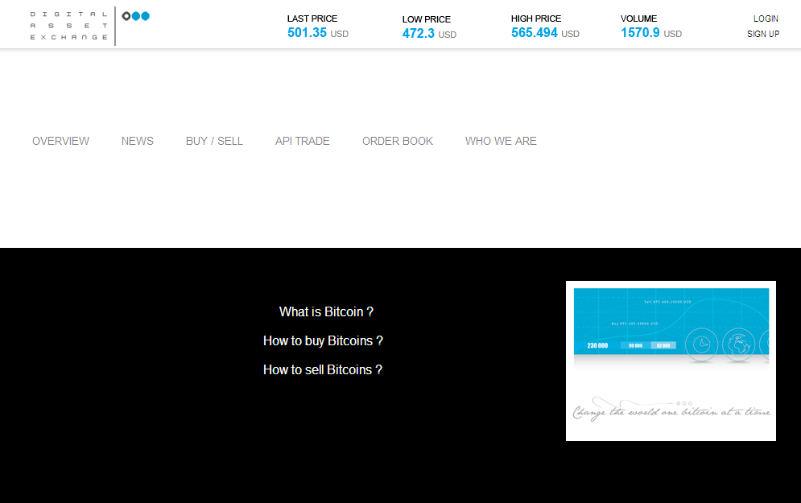Click the volume value 1570.9
The width and height of the screenshot is (801, 503).
[640, 33]
